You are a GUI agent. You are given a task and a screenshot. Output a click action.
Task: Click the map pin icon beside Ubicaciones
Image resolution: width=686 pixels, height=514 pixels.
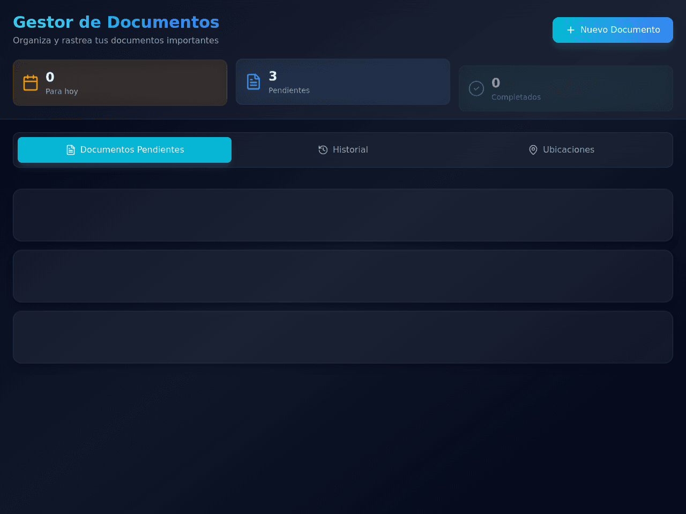coord(533,150)
